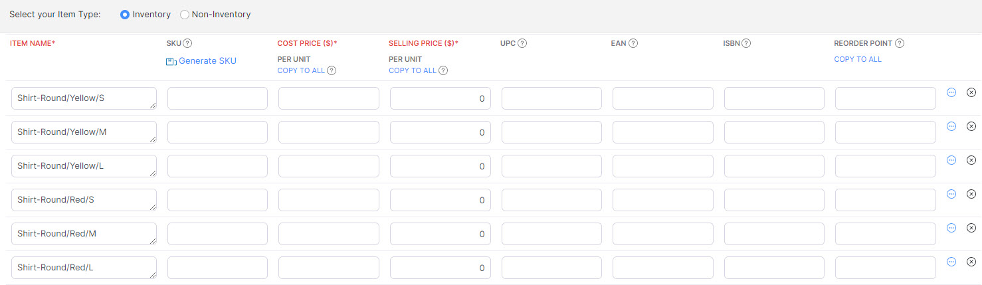Click Copy to All under Selling Price
The image size is (982, 285).
click(413, 70)
